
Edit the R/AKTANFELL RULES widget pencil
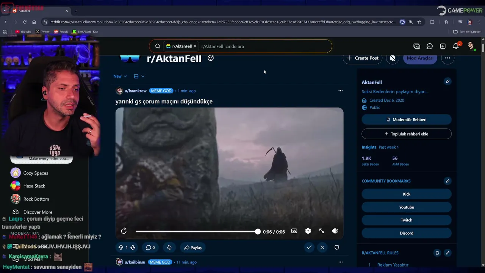coord(447,253)
